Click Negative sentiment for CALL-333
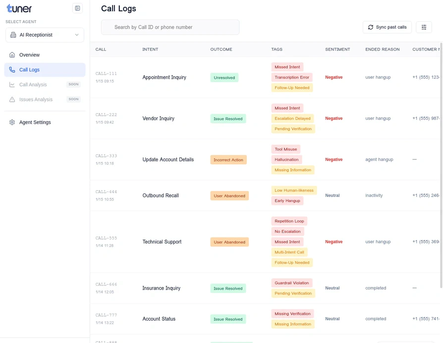The image size is (443, 343). pyautogui.click(x=333, y=159)
